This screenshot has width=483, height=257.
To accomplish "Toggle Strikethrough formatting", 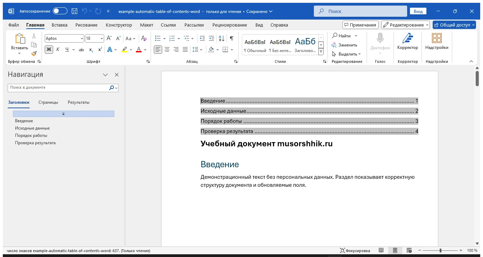I will (x=81, y=50).
